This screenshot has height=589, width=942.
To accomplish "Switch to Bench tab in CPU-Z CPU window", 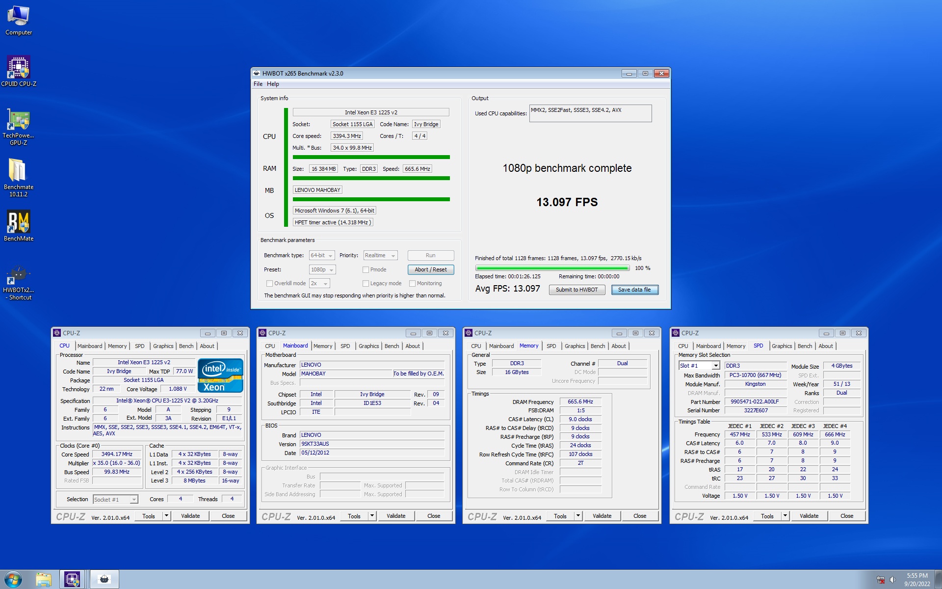I will pos(186,346).
